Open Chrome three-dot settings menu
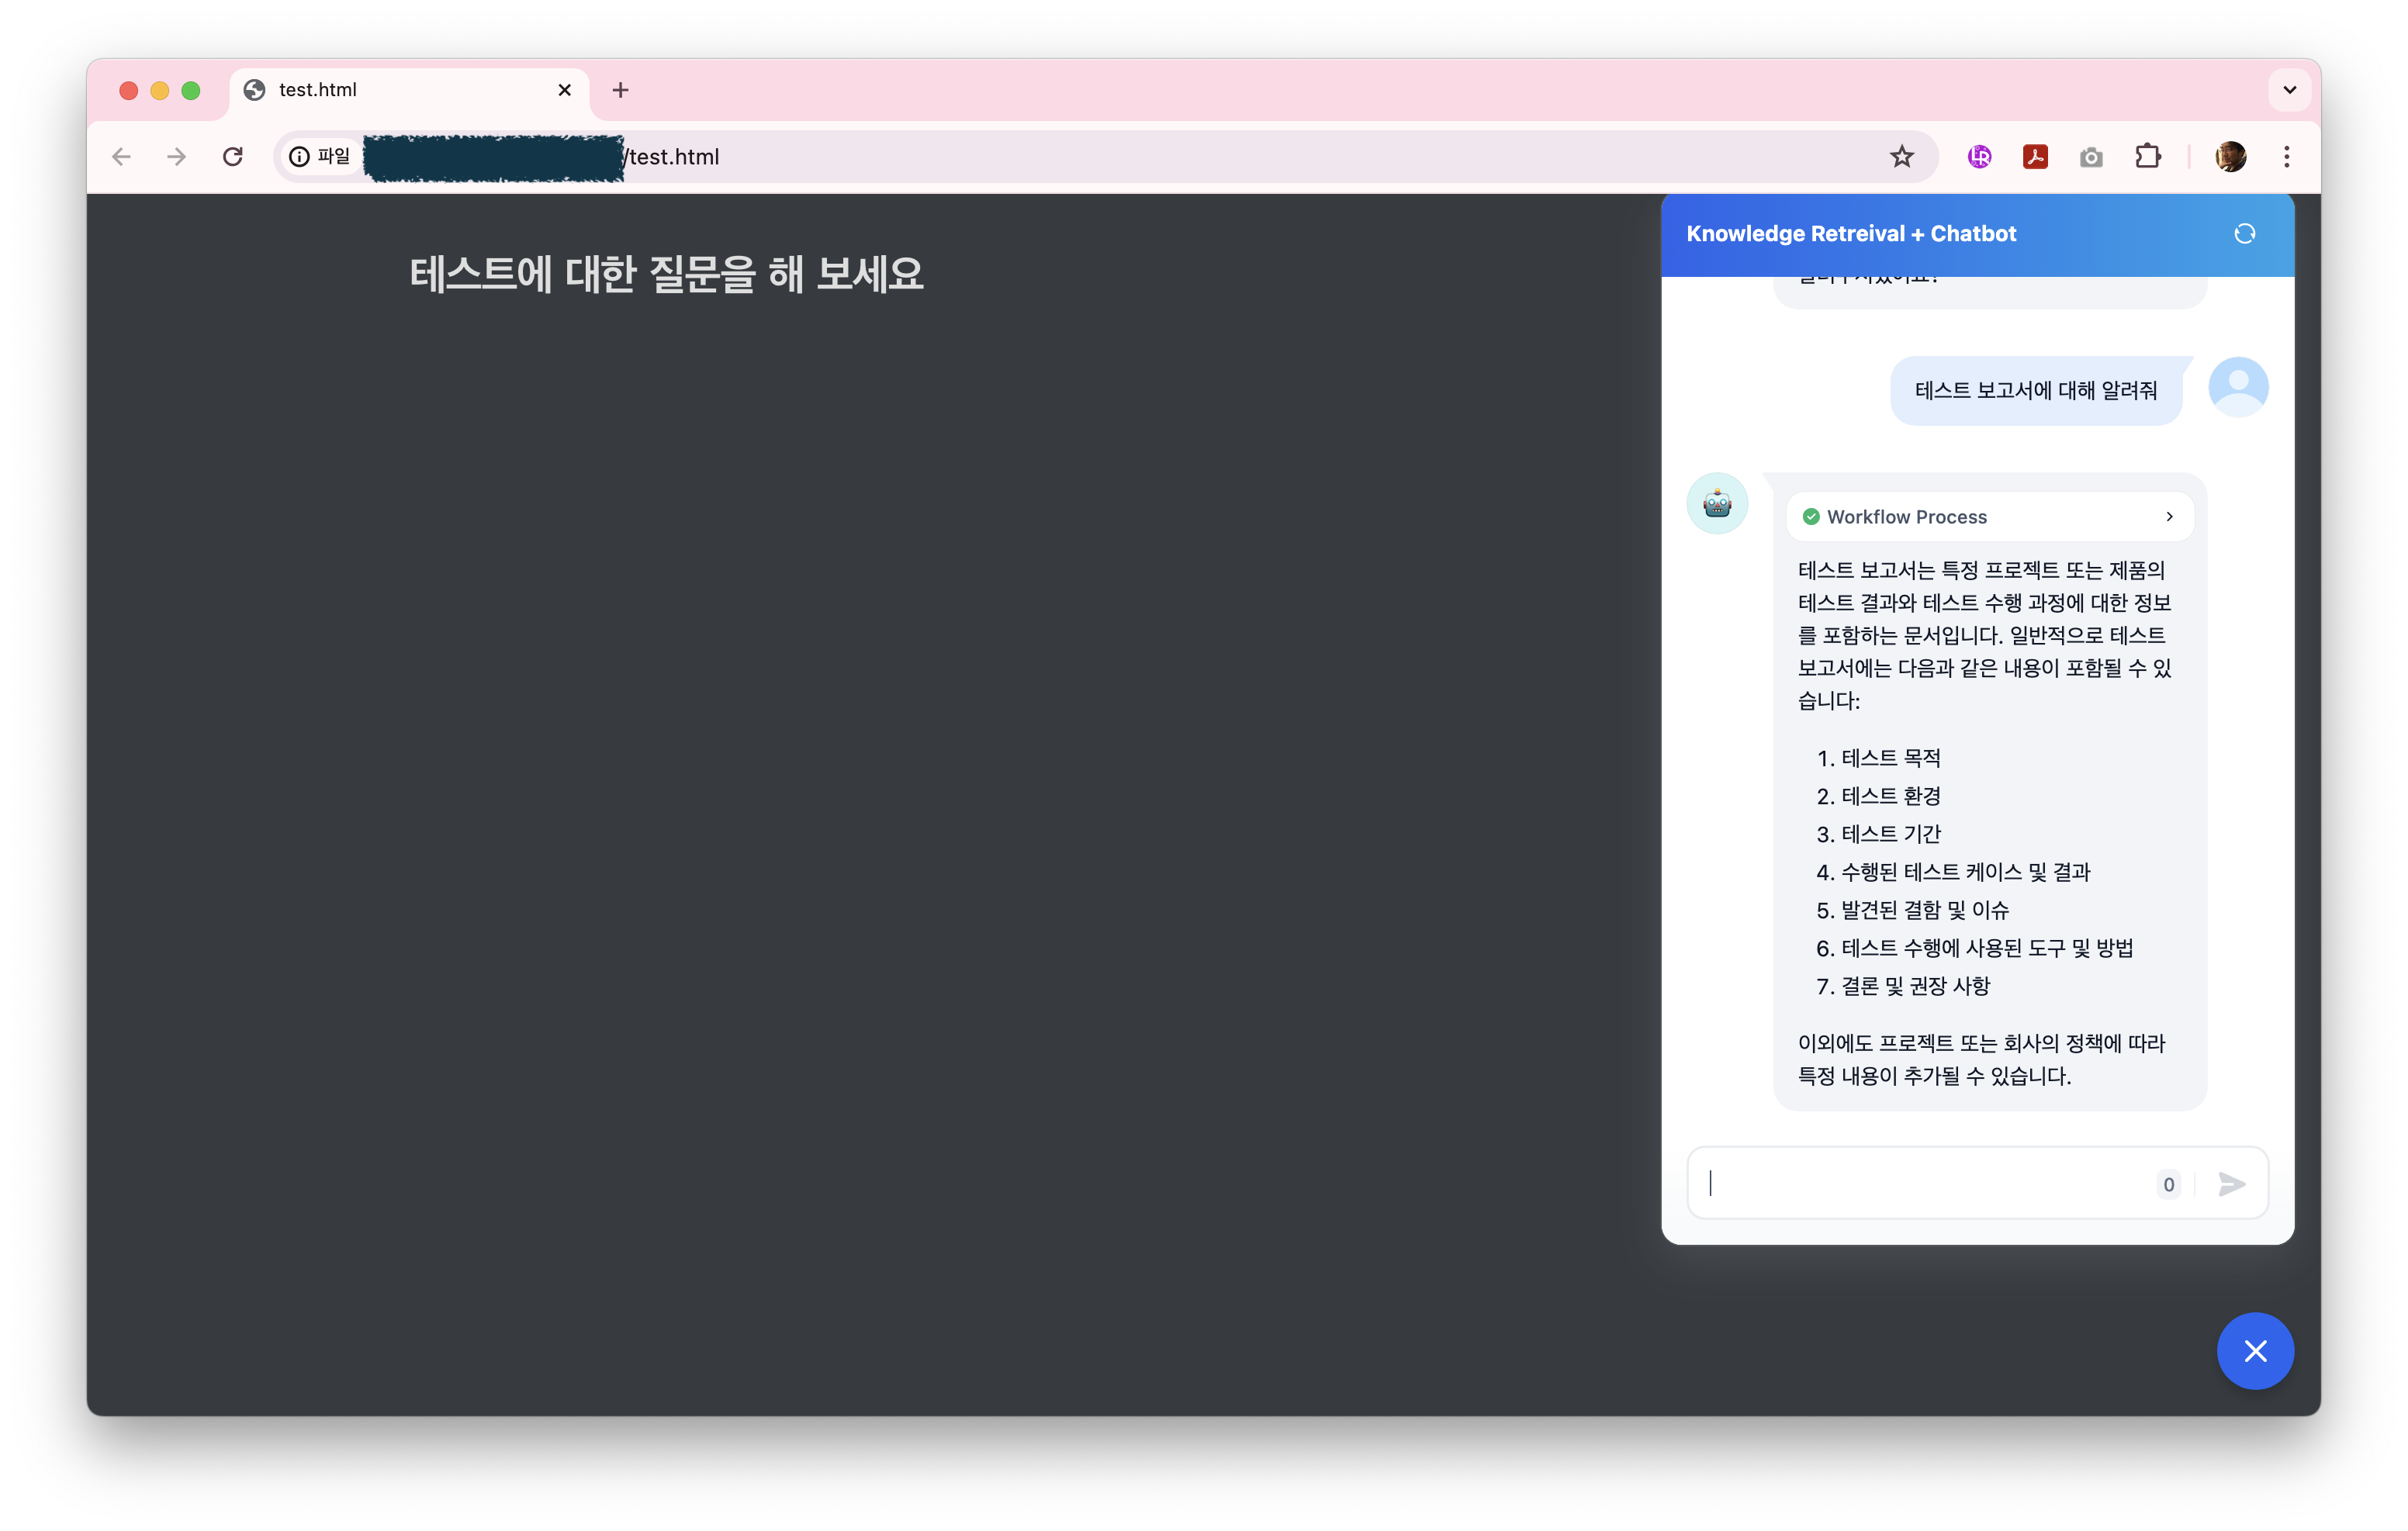The height and width of the screenshot is (1531, 2408). point(2286,157)
